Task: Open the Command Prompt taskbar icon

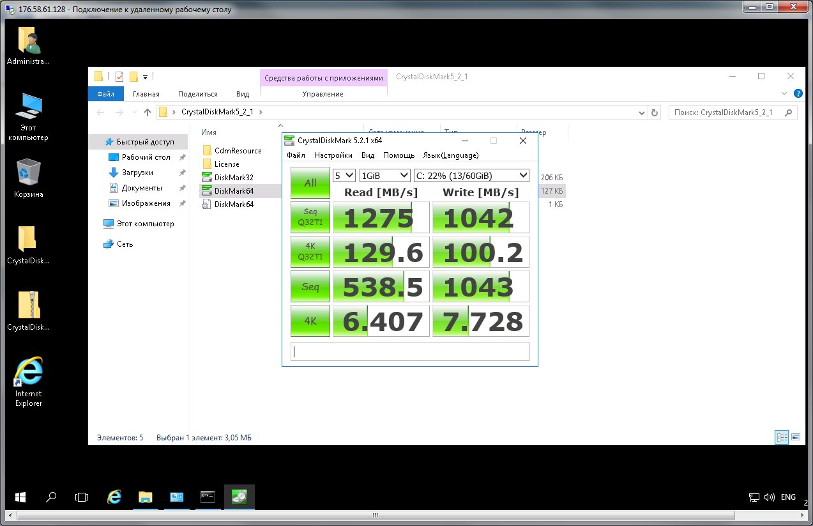Action: tap(208, 497)
